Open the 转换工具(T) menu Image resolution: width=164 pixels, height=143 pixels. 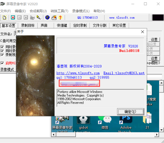click(59, 11)
